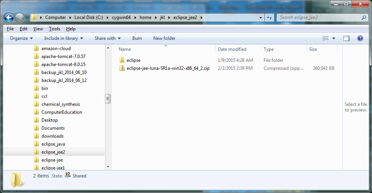Viewport: 372px width, 193px height.
Task: Click the New folder button
Action: click(x=164, y=38)
